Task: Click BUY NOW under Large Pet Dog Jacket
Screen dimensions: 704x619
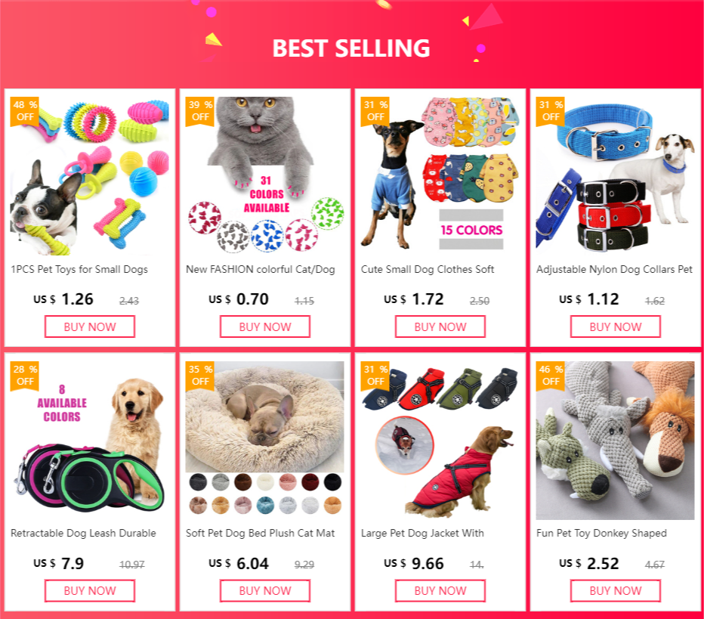Action: pyautogui.click(x=440, y=591)
